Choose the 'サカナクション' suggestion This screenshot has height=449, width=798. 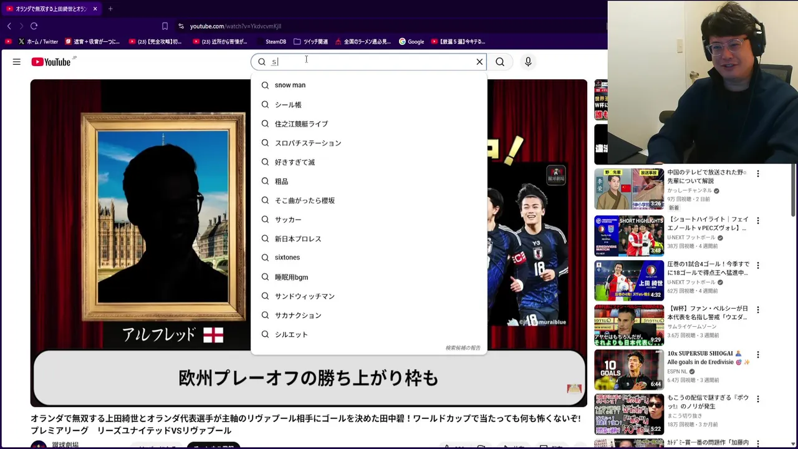click(x=368, y=316)
